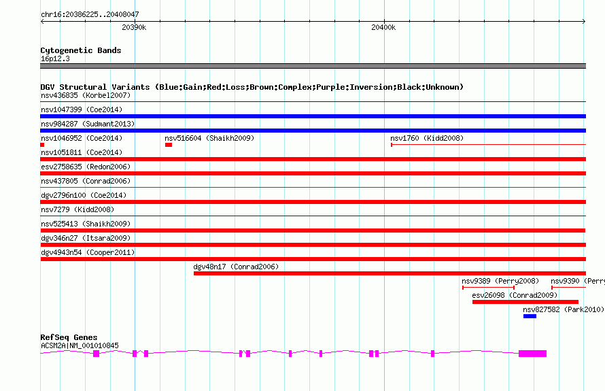This screenshot has height=391, width=605.
Task: Click the 20390k ruler position label
Action: (134, 27)
